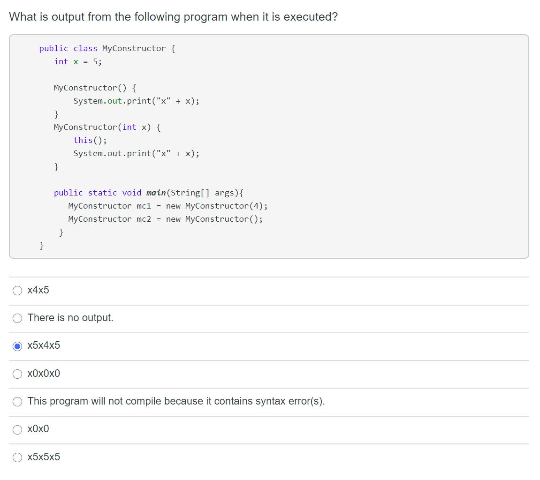Select the x5x5x5 answer option
The image size is (540, 480).
click(x=17, y=457)
